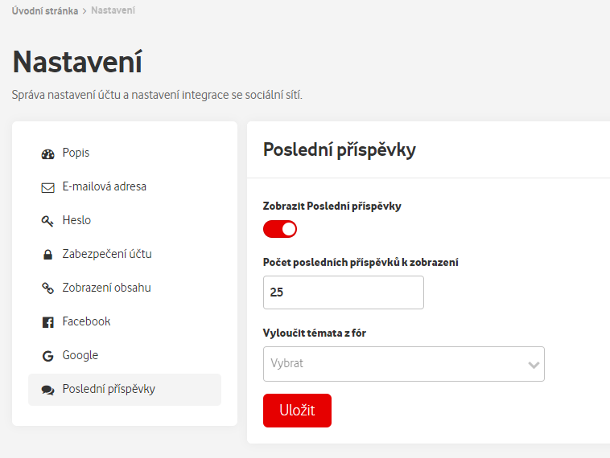Click the padlock icon for Zabezpečení účtu
610x458 pixels.
click(47, 255)
